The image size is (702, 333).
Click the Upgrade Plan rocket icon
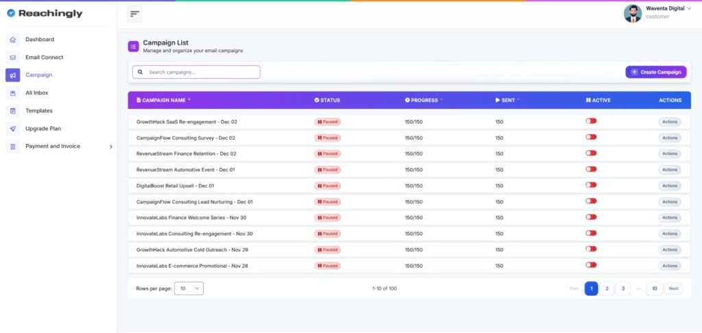pos(12,129)
